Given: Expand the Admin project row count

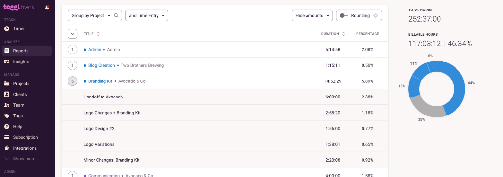Looking at the screenshot, I should coord(72,50).
